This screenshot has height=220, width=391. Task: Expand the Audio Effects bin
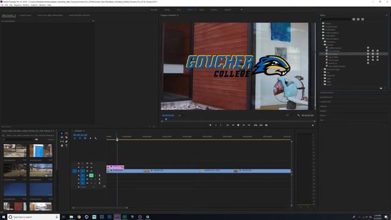(321, 30)
